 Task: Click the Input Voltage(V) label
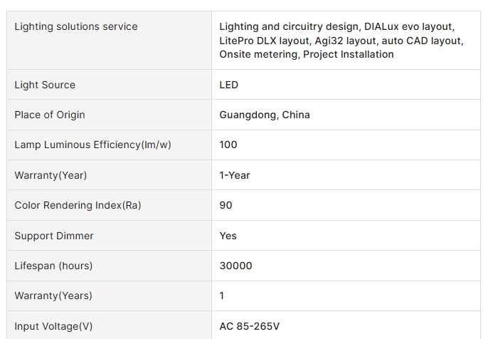point(53,326)
